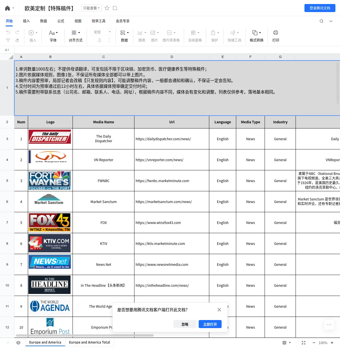
Task: Click the undo arrow
Action: pyautogui.click(x=8, y=32)
